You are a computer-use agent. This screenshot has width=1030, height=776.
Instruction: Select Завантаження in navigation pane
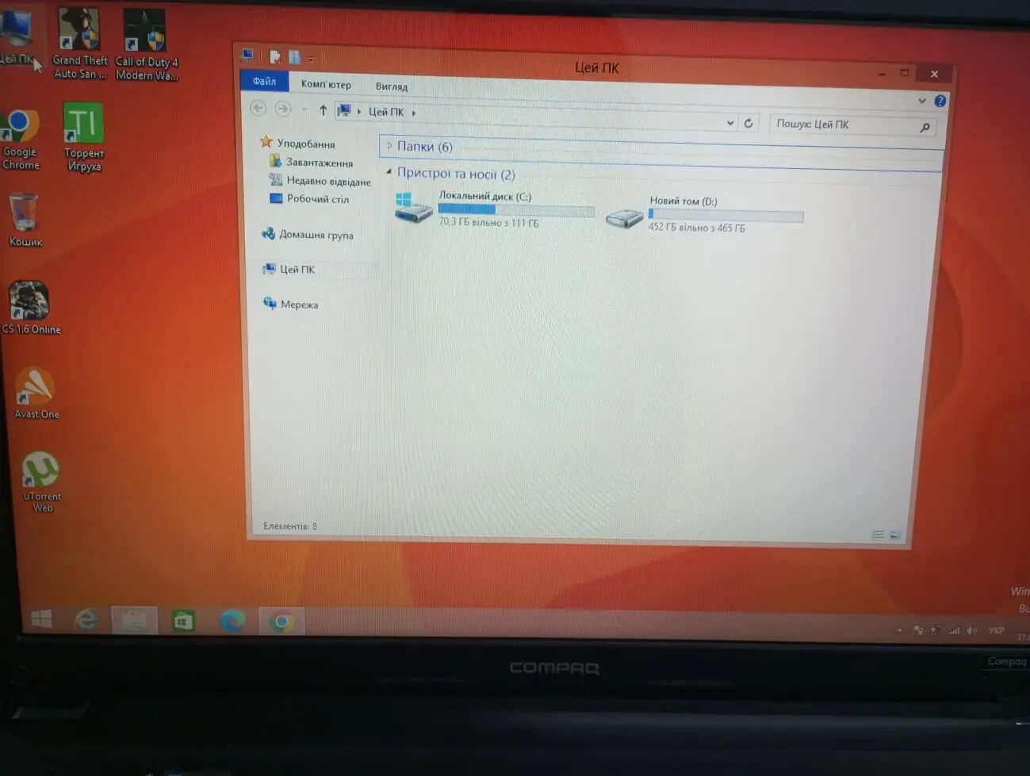[311, 162]
